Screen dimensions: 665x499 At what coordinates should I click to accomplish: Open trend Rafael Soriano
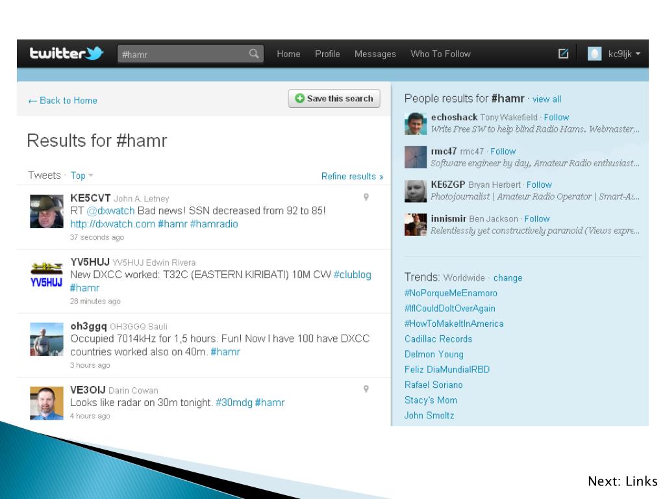[x=433, y=385]
